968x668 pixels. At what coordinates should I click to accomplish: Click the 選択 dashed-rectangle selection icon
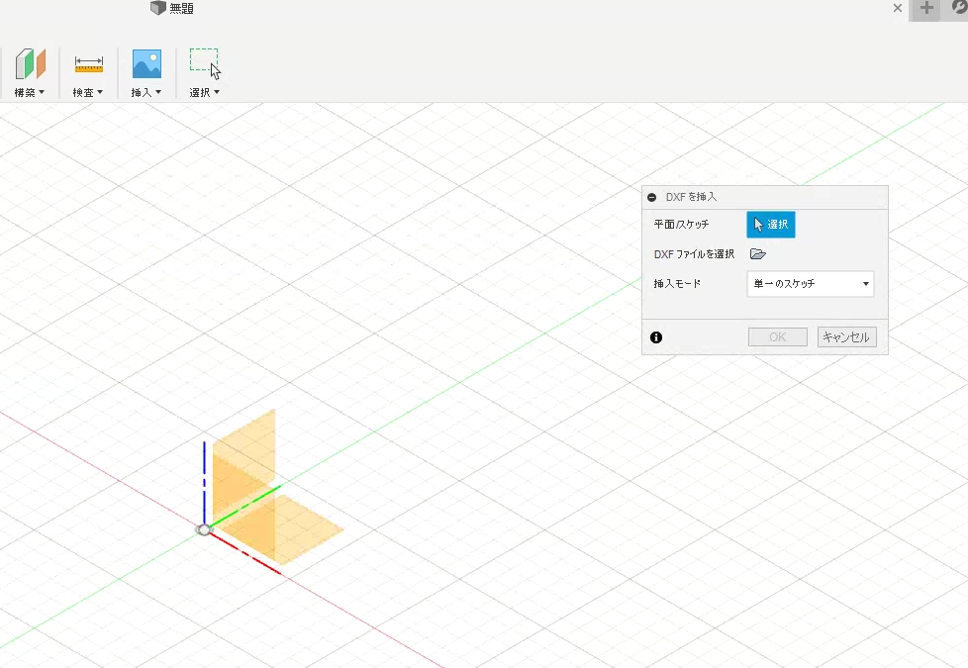point(205,63)
